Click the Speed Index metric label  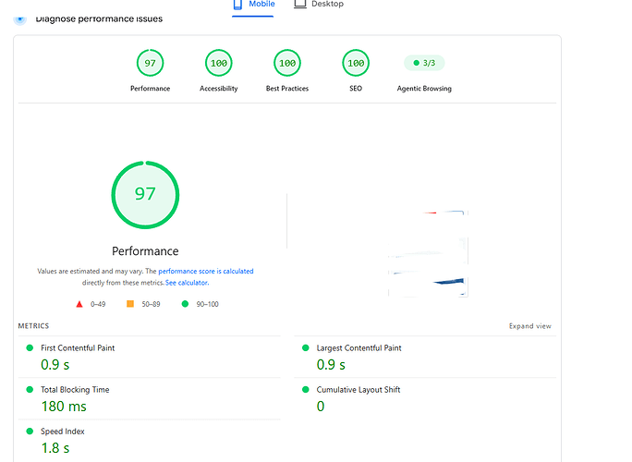tap(63, 432)
